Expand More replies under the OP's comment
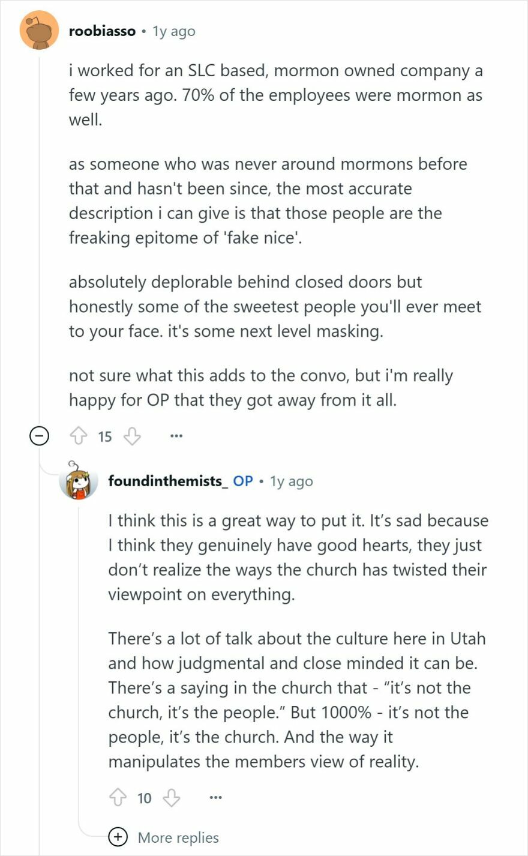The image size is (528, 856). [x=178, y=837]
